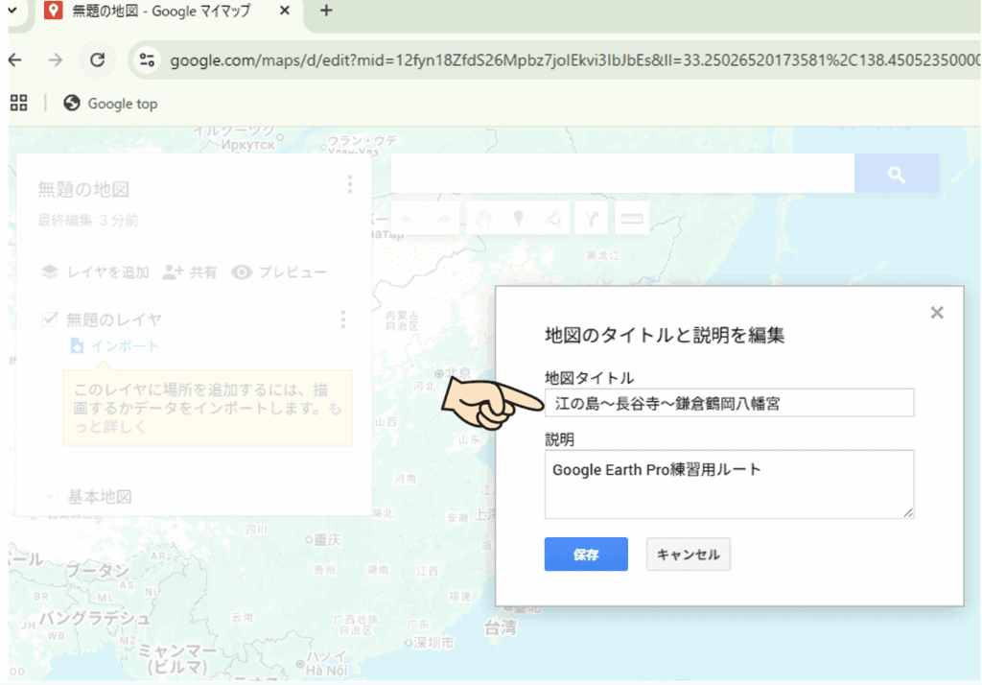This screenshot has height=685, width=982.
Task: Click the キャンセル cancel button
Action: click(689, 555)
